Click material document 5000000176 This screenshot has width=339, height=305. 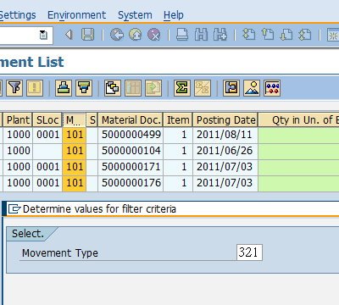click(131, 183)
